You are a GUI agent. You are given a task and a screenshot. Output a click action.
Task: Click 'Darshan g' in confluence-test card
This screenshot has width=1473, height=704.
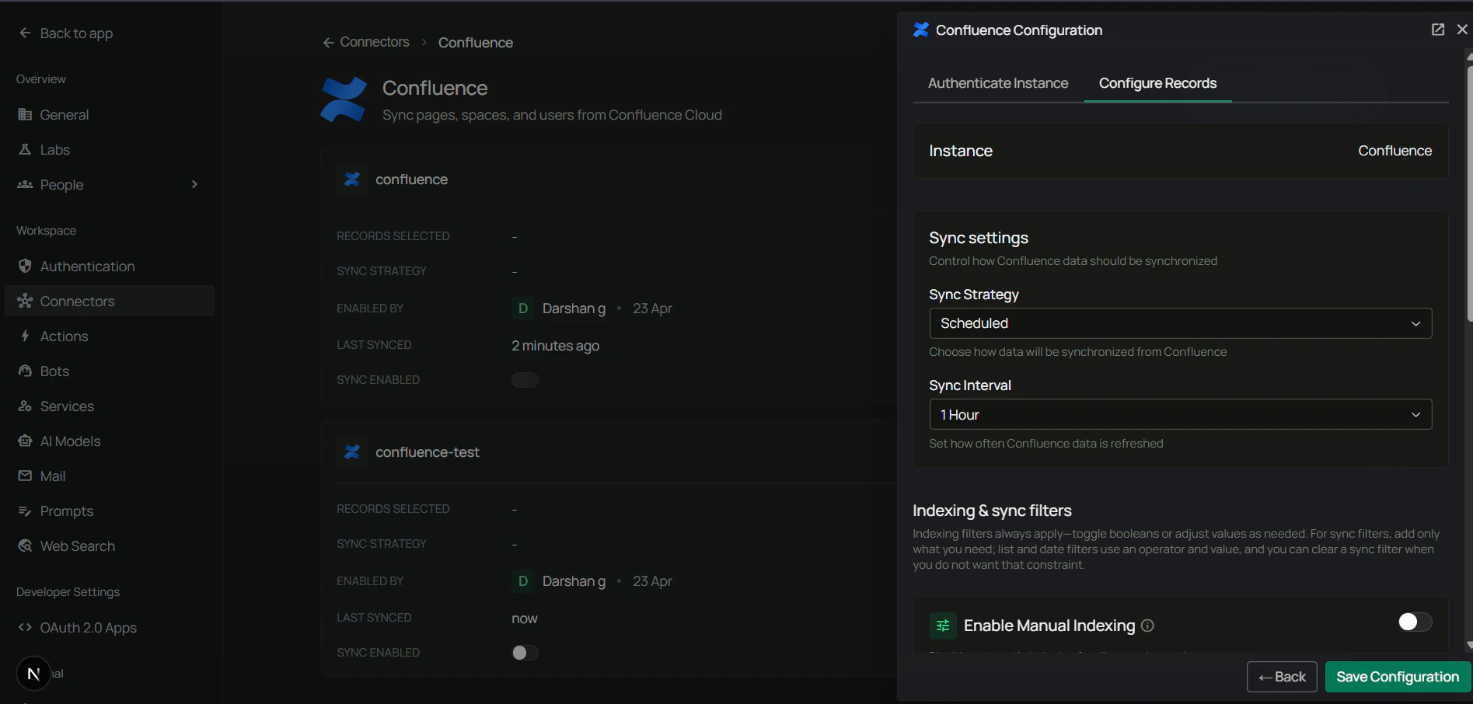tap(574, 581)
